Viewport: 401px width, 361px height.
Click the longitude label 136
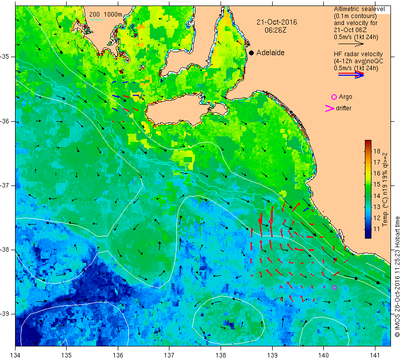coord(118,355)
